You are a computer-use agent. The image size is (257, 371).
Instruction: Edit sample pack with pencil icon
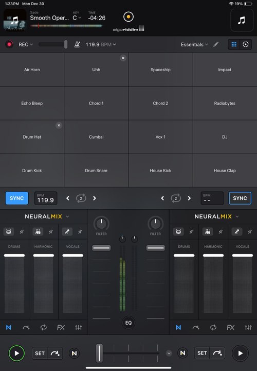coord(216,44)
